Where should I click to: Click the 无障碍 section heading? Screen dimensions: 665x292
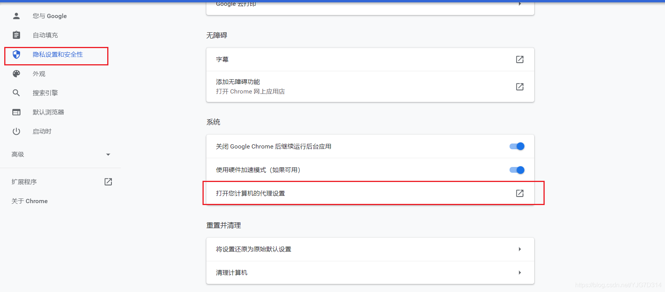217,35
